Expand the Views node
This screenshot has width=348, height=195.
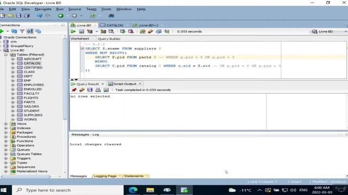[x=6, y=124]
